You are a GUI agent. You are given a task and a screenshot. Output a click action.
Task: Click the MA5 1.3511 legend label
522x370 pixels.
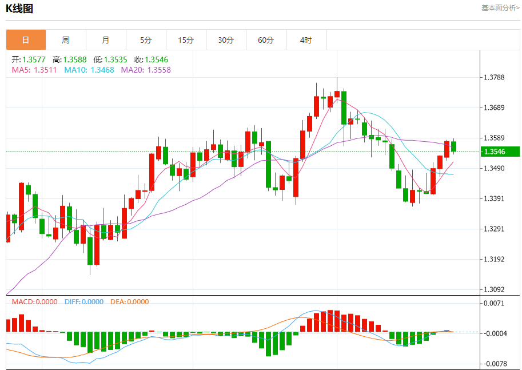[x=34, y=70]
